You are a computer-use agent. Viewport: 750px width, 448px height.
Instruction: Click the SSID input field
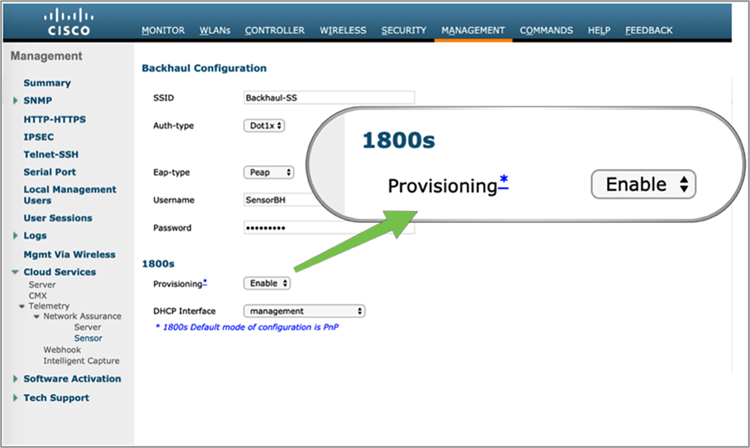tap(329, 97)
